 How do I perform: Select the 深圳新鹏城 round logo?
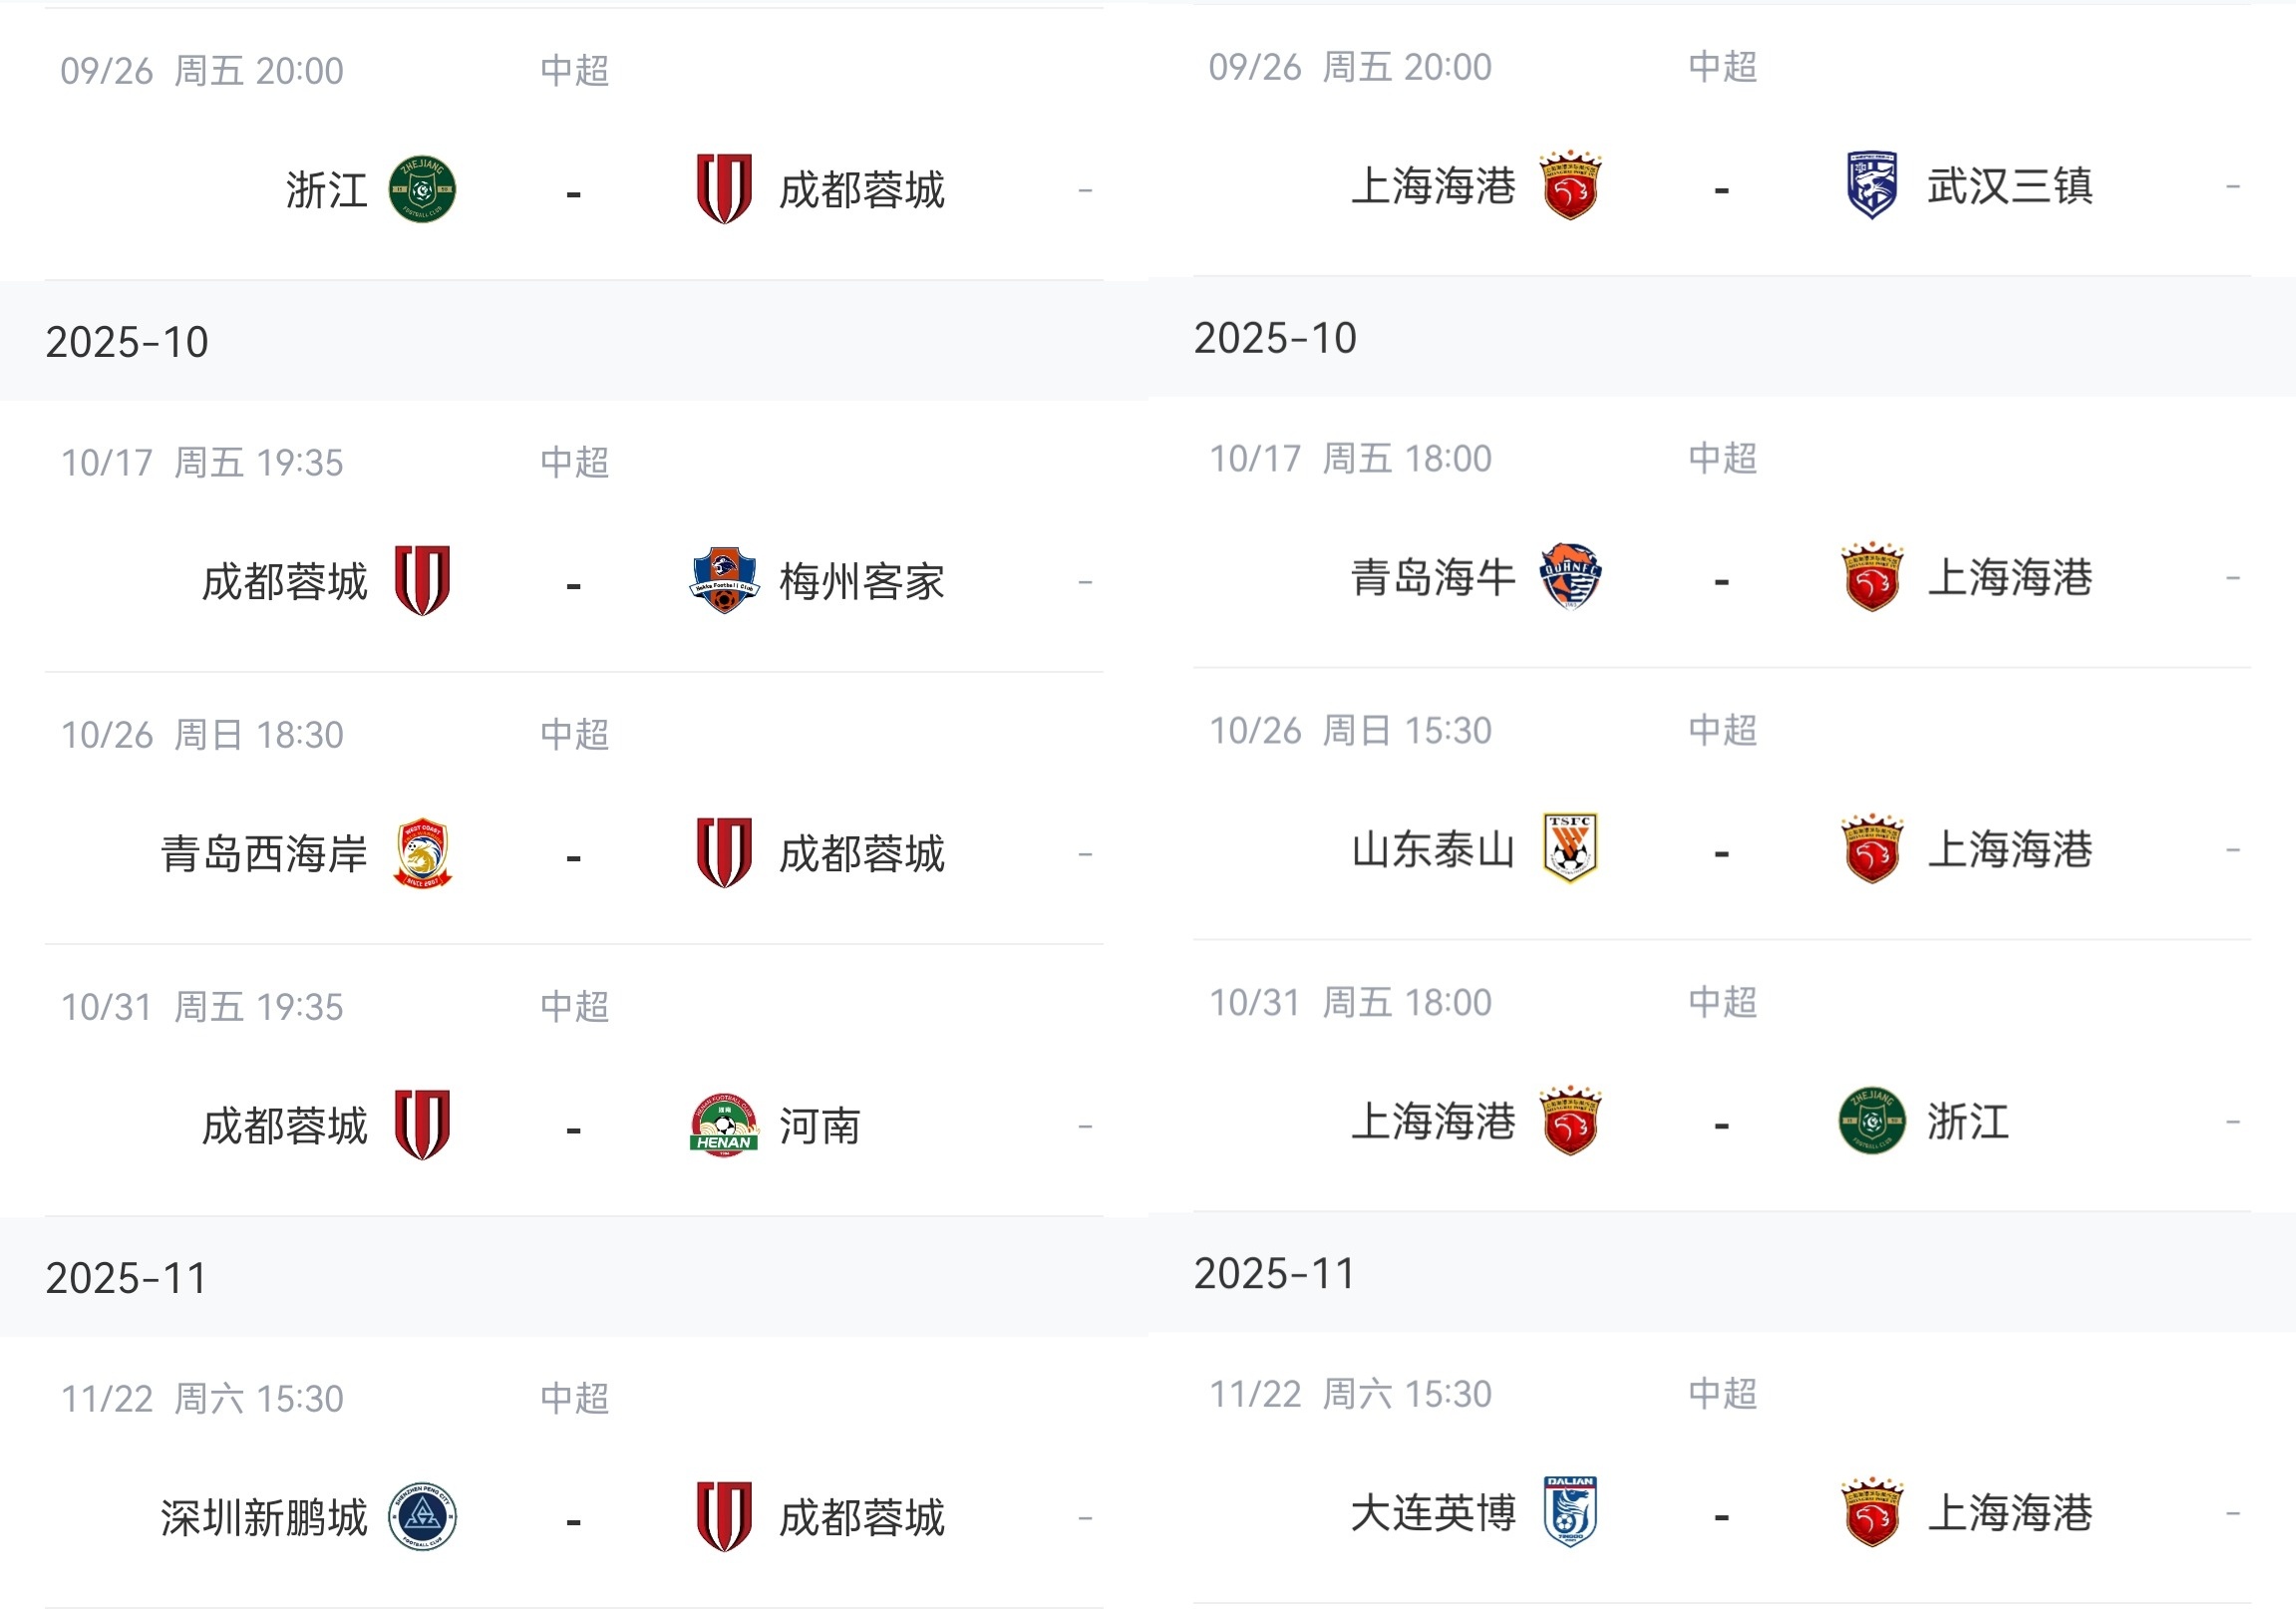(422, 1516)
